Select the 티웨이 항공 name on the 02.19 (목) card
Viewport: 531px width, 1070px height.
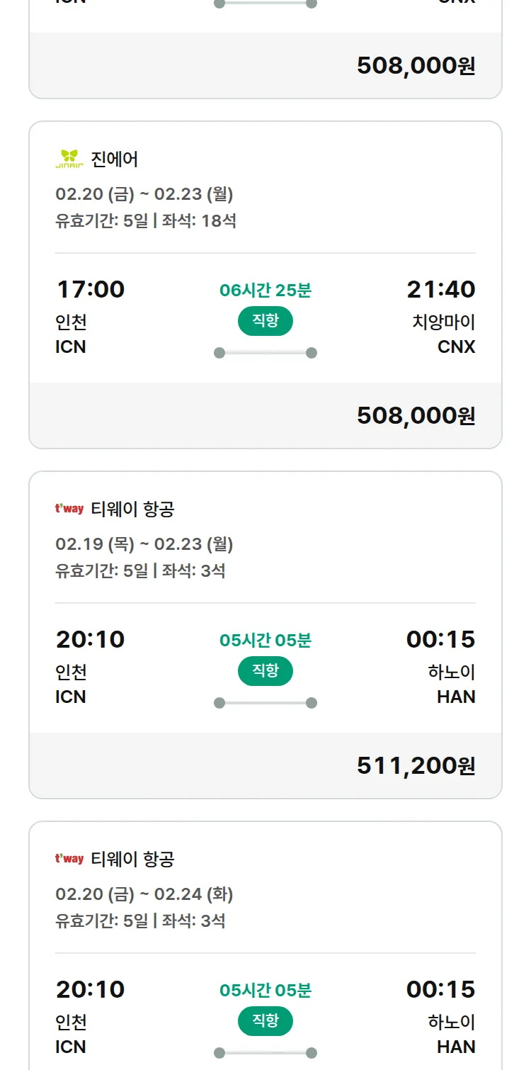click(132, 509)
